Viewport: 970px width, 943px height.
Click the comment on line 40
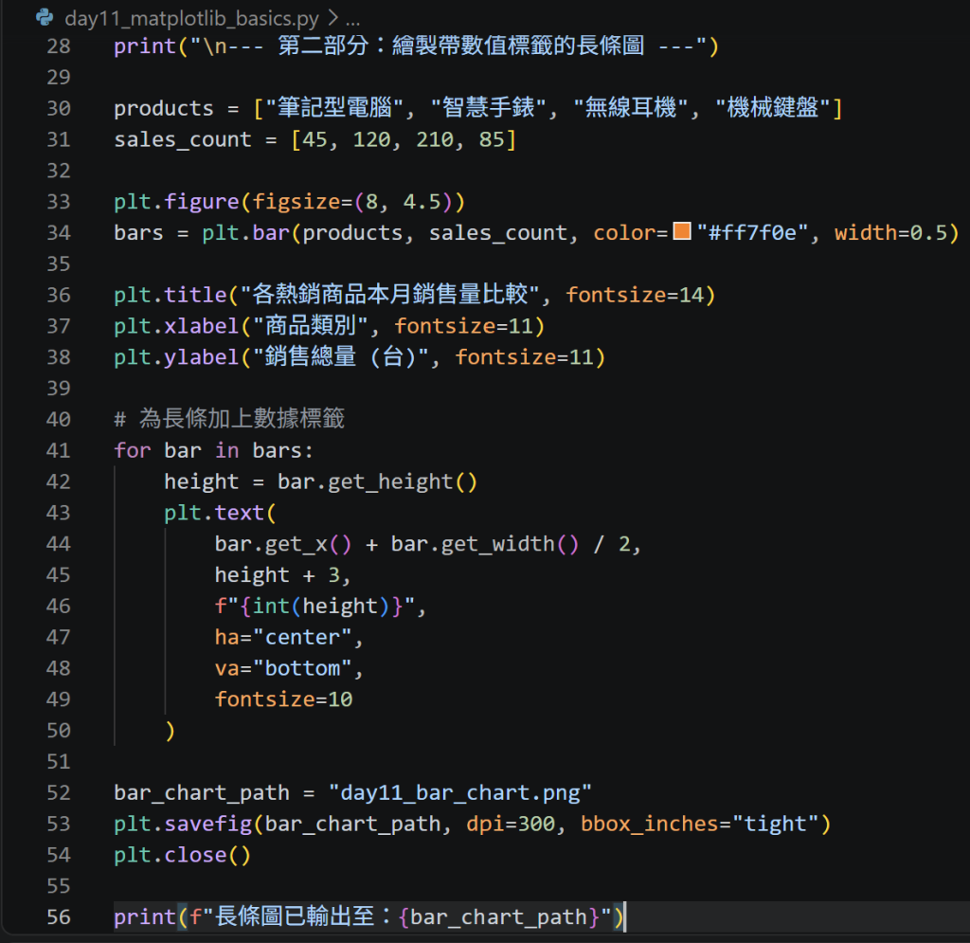pyautogui.click(x=229, y=419)
